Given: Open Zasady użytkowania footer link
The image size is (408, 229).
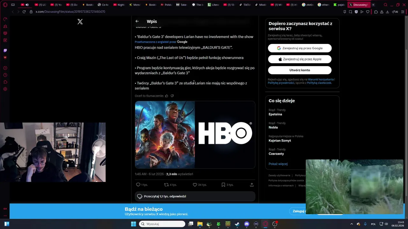Looking at the screenshot, I should pos(279,175).
